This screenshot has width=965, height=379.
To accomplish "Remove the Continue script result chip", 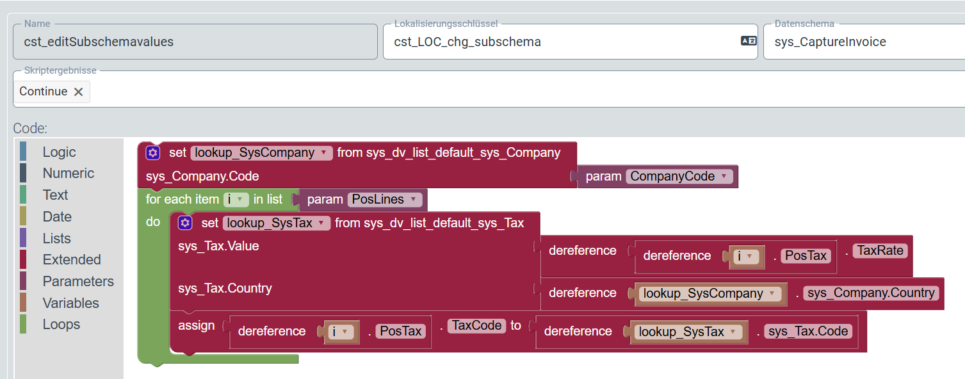I will (79, 91).
